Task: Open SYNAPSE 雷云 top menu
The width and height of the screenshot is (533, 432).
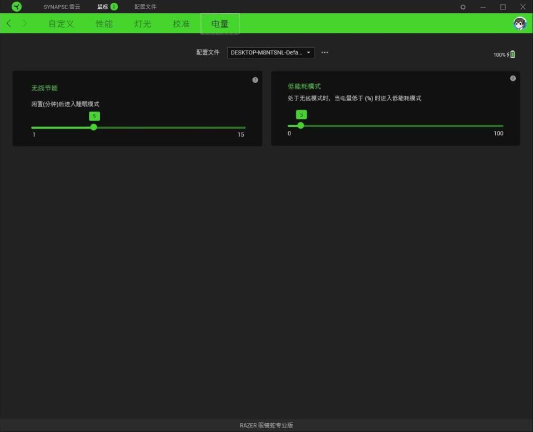Action: tap(62, 7)
